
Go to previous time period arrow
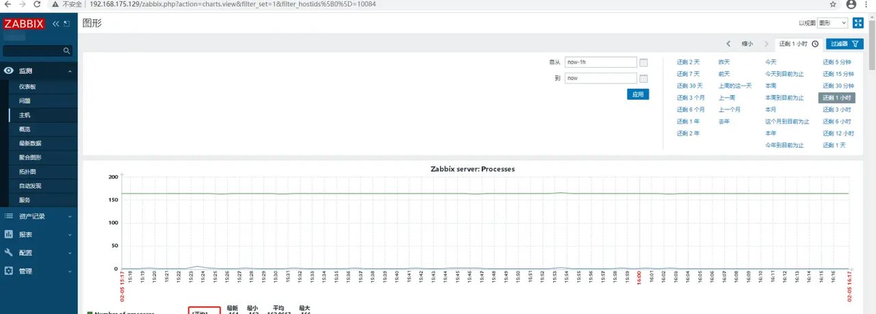click(728, 44)
